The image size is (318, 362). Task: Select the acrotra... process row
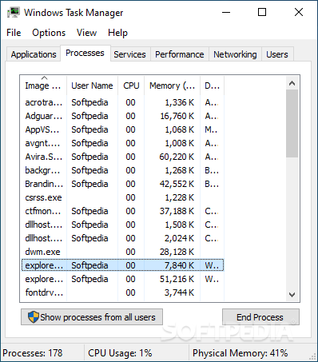click(122, 102)
